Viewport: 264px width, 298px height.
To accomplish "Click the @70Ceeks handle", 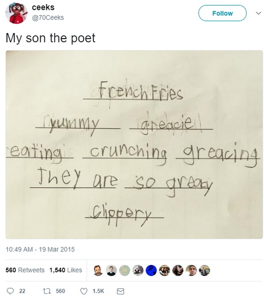I will (48, 17).
